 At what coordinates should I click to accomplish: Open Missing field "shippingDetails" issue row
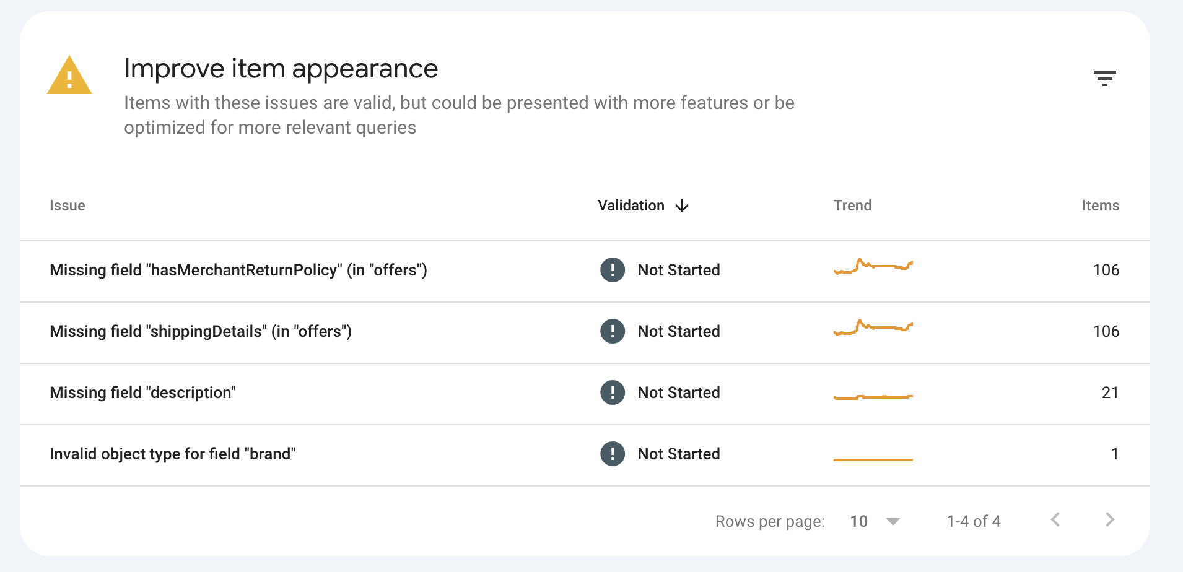[x=201, y=331]
